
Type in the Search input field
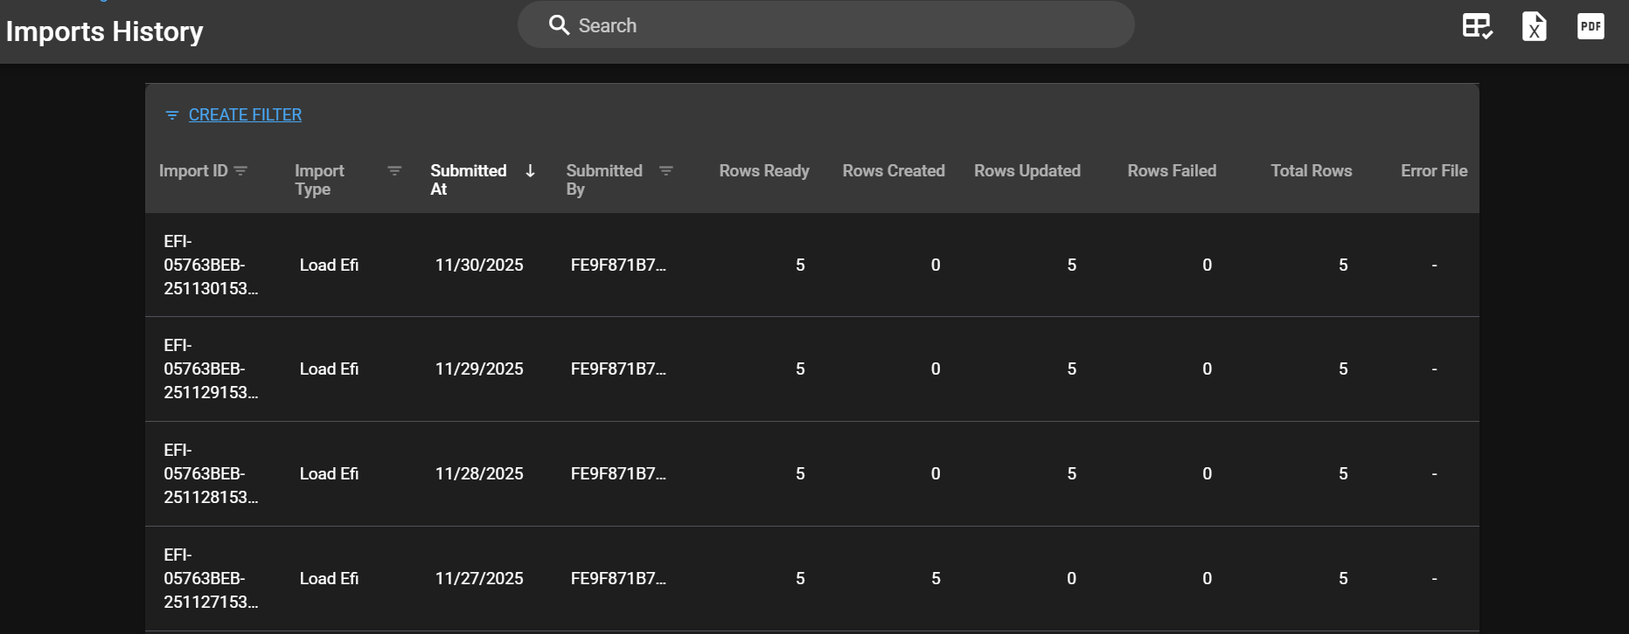click(839, 25)
